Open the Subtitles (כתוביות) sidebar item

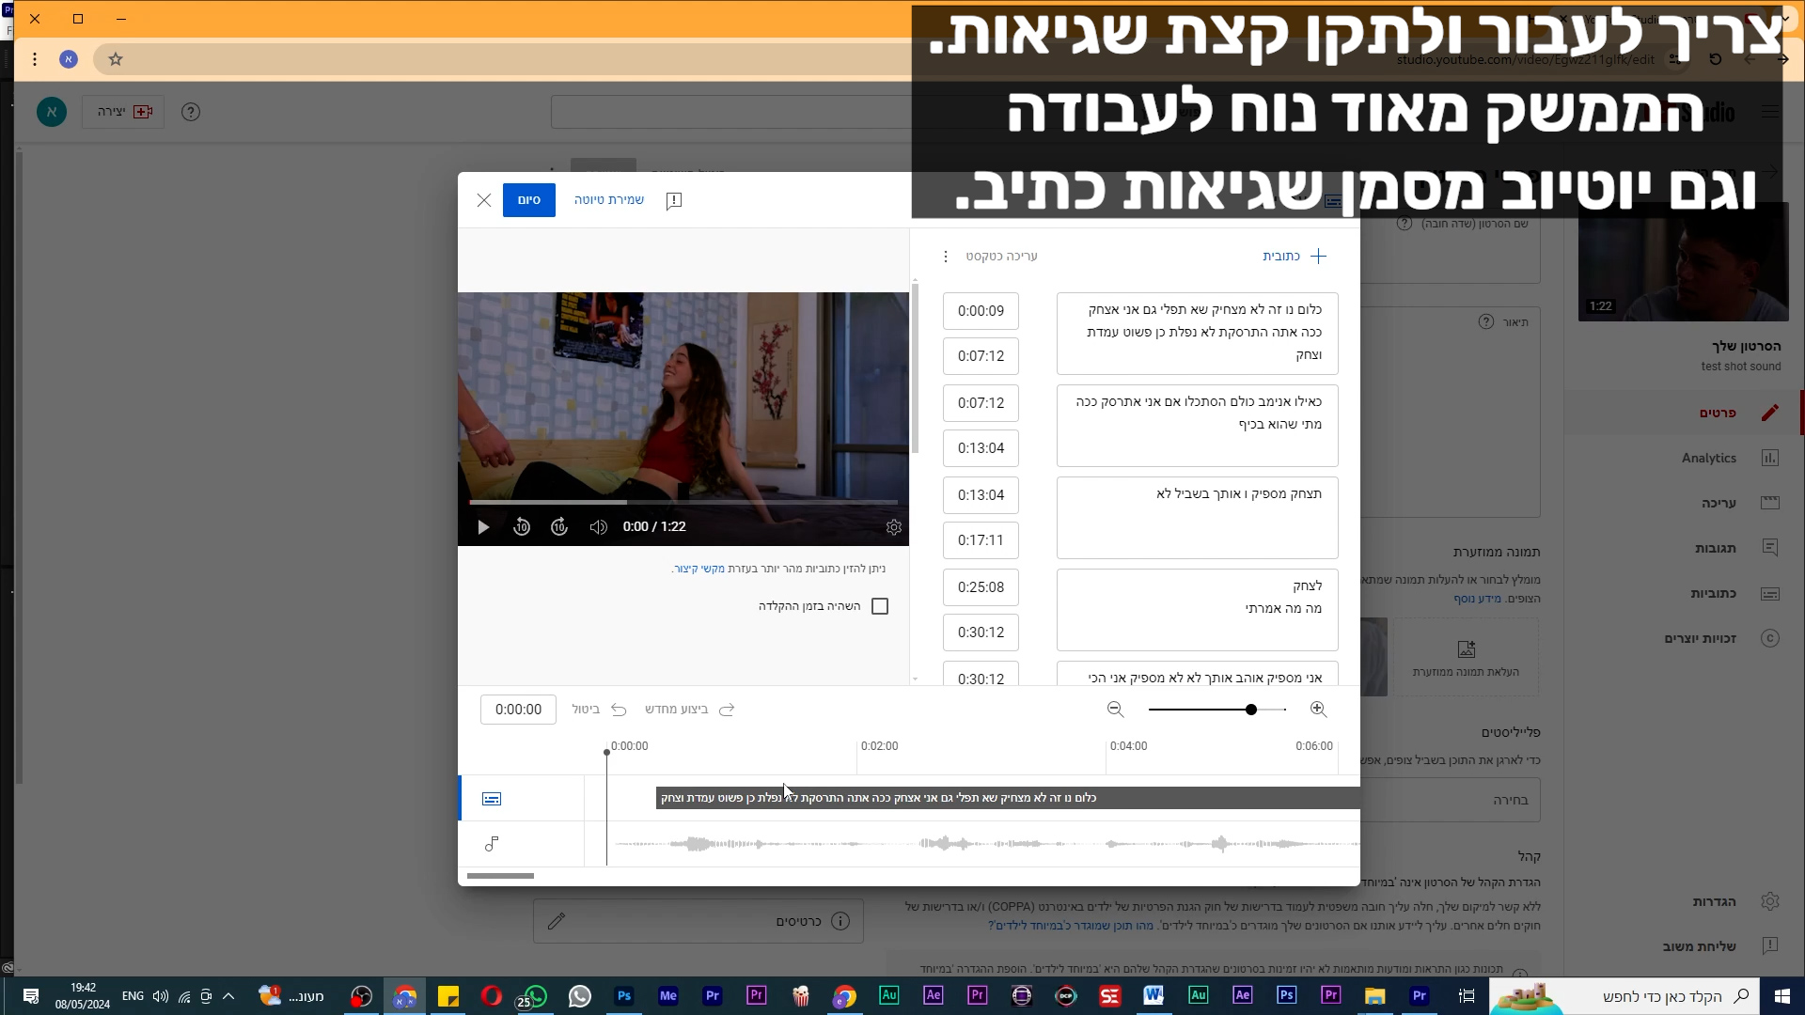click(x=1713, y=593)
